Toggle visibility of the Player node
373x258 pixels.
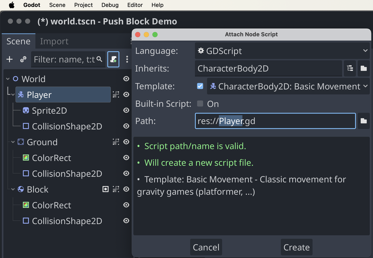click(x=126, y=94)
